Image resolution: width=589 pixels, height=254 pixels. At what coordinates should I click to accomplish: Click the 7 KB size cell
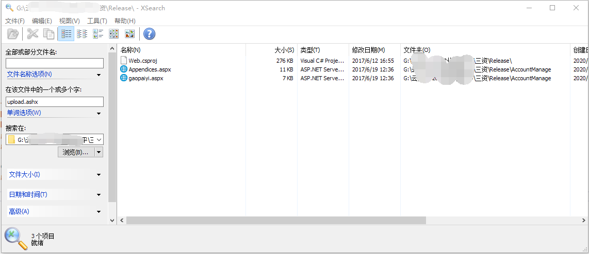point(288,78)
